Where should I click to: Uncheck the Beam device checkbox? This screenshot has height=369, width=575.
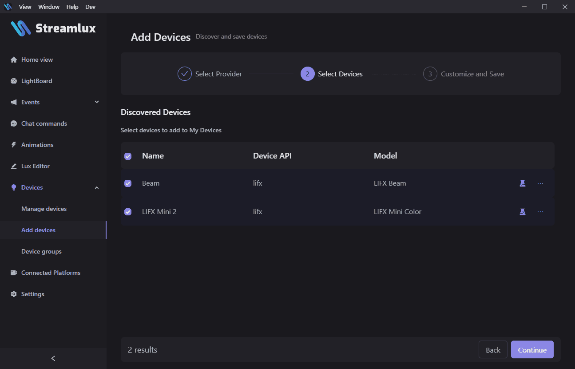[128, 183]
